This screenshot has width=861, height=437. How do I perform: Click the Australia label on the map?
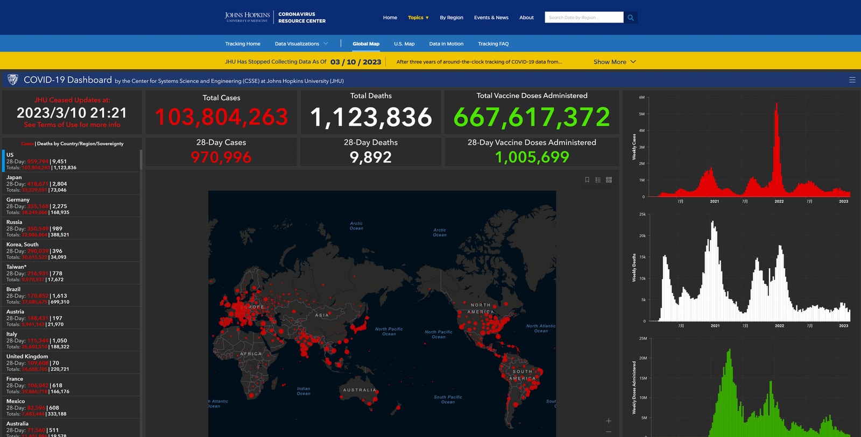coord(359,390)
